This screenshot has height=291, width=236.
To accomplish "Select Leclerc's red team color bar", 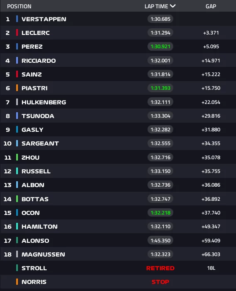I will 17,33.
